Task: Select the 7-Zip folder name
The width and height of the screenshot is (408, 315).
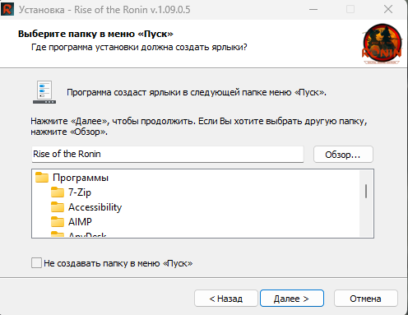Action: tap(80, 192)
